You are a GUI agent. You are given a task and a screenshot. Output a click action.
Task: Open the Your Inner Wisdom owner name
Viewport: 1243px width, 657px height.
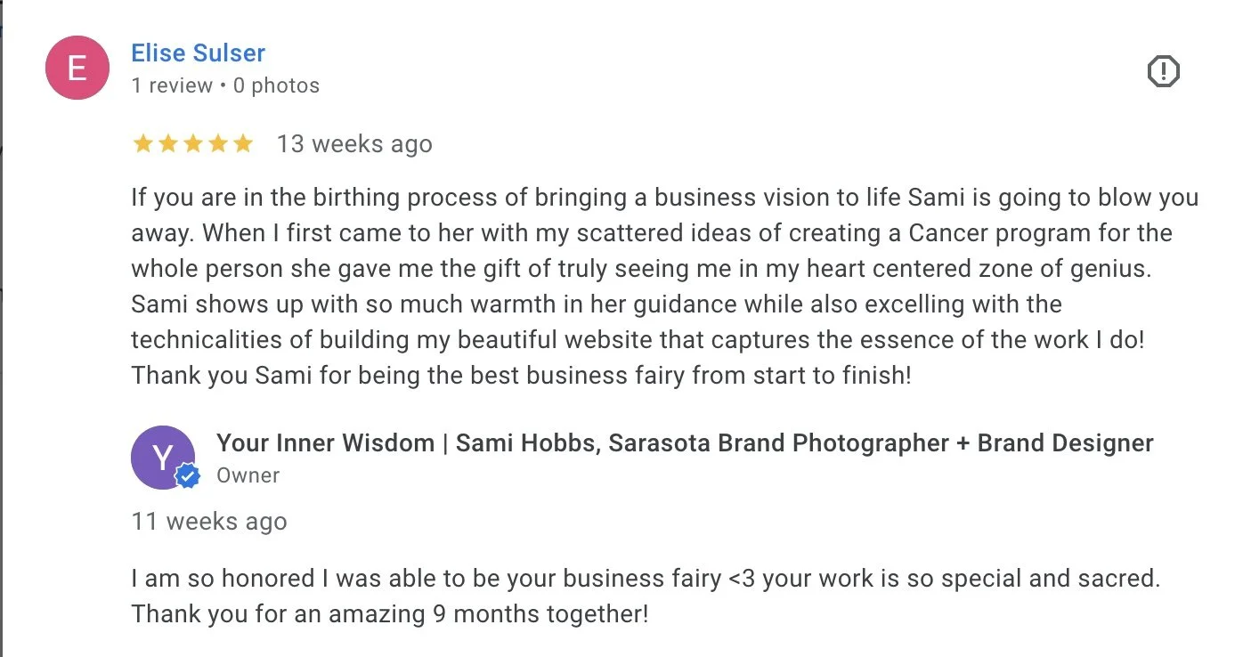pyautogui.click(x=685, y=442)
